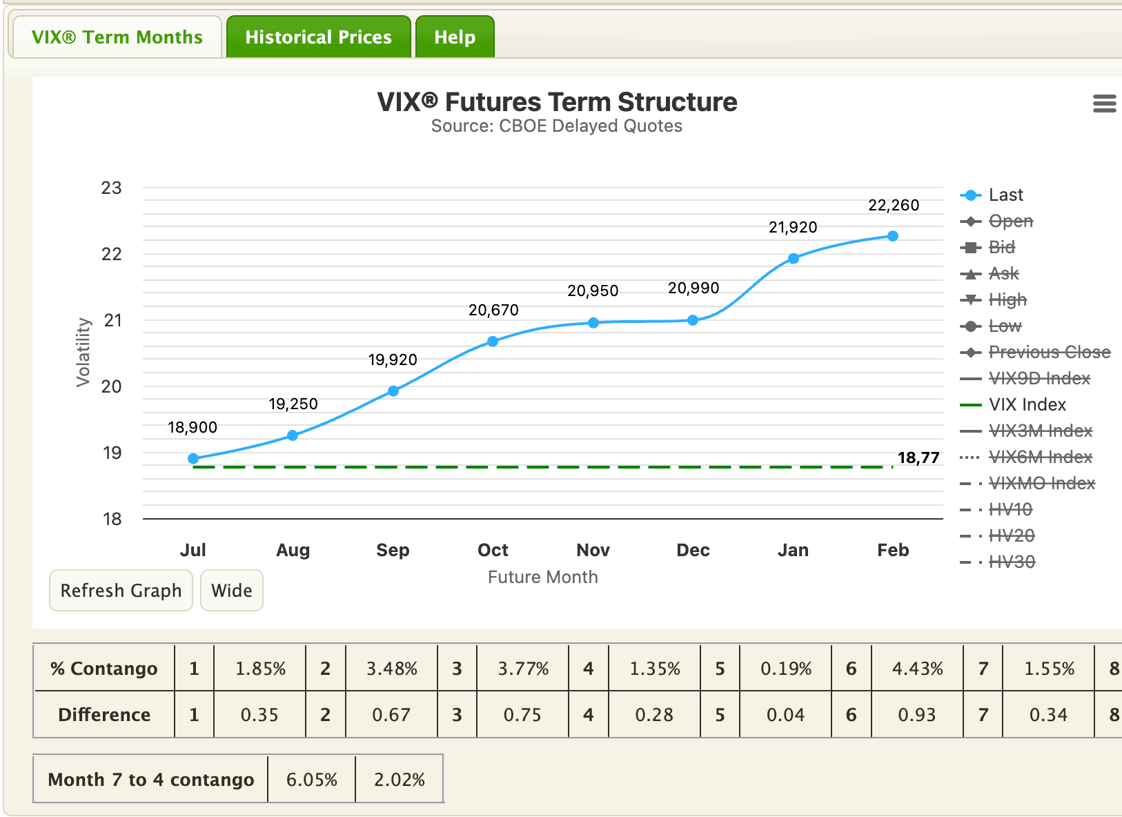1122x817 pixels.
Task: Click the Previous Close diamond legend icon
Action: [x=970, y=353]
